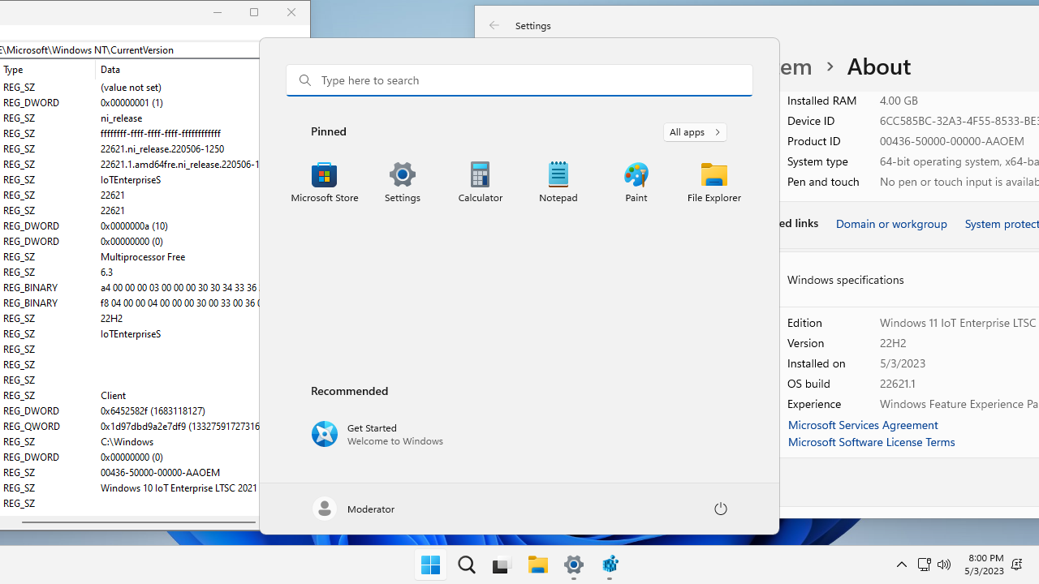The image size is (1039, 584).
Task: Switch to Registry Editor taskbar icon
Action: (610, 565)
